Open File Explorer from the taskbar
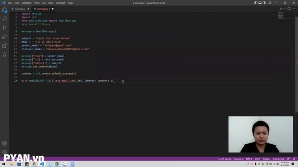Image resolution: width=298 pixels, height=167 pixels. (x=11, y=164)
